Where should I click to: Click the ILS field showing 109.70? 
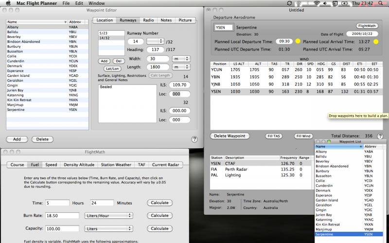coord(179,85)
